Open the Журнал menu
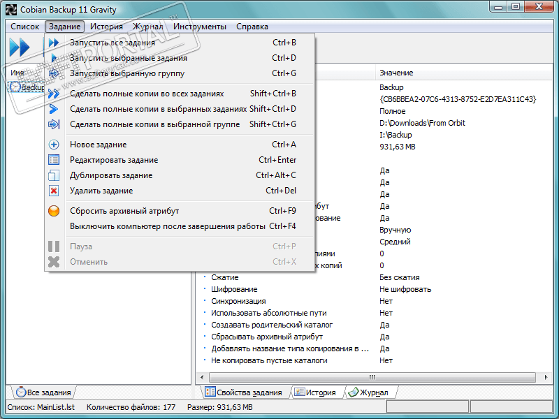The height and width of the screenshot is (419, 559). click(147, 27)
